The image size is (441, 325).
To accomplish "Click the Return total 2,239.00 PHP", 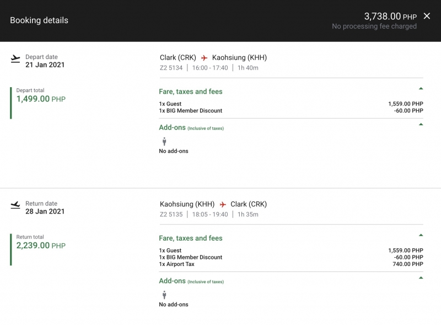I will 41,246.
